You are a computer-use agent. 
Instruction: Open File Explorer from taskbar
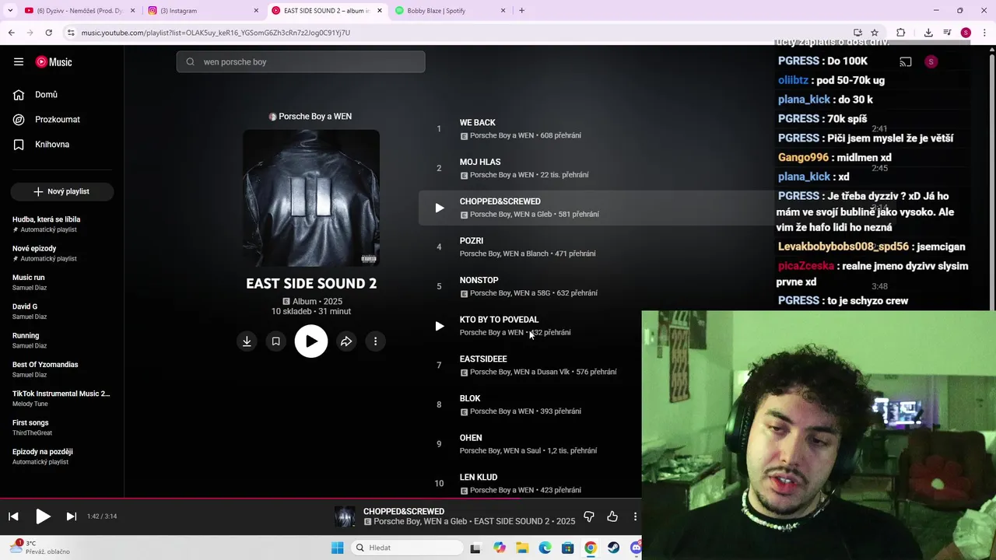pyautogui.click(x=522, y=548)
